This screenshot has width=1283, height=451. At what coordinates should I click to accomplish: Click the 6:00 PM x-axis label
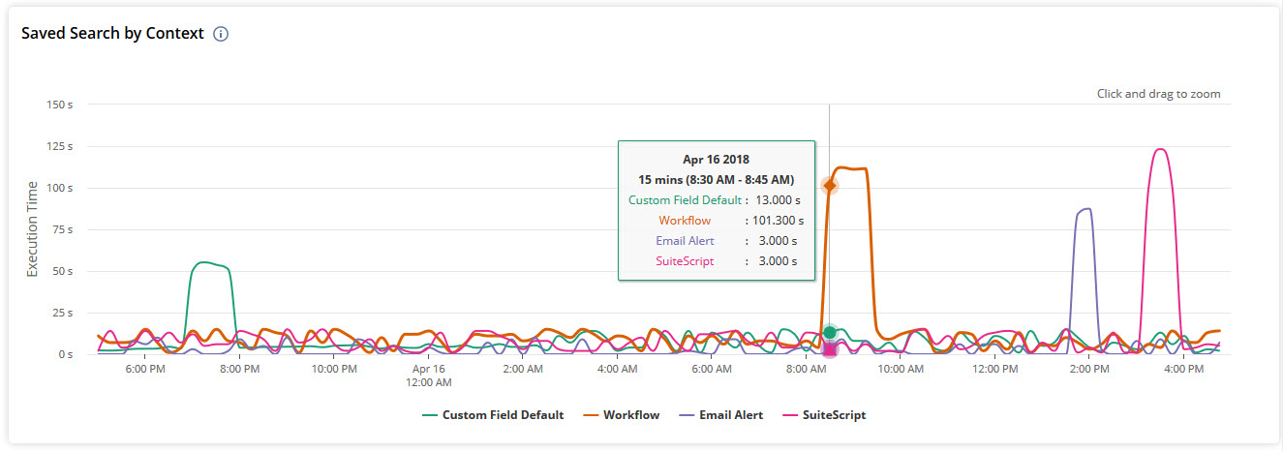pyautogui.click(x=143, y=370)
